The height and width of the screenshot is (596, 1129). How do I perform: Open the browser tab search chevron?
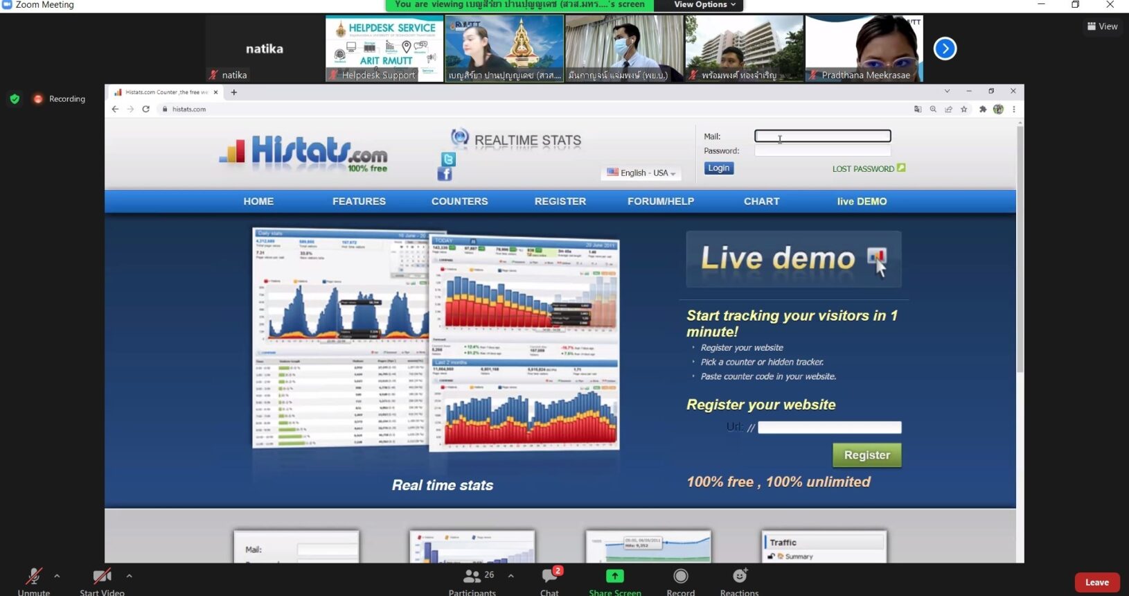tap(947, 91)
